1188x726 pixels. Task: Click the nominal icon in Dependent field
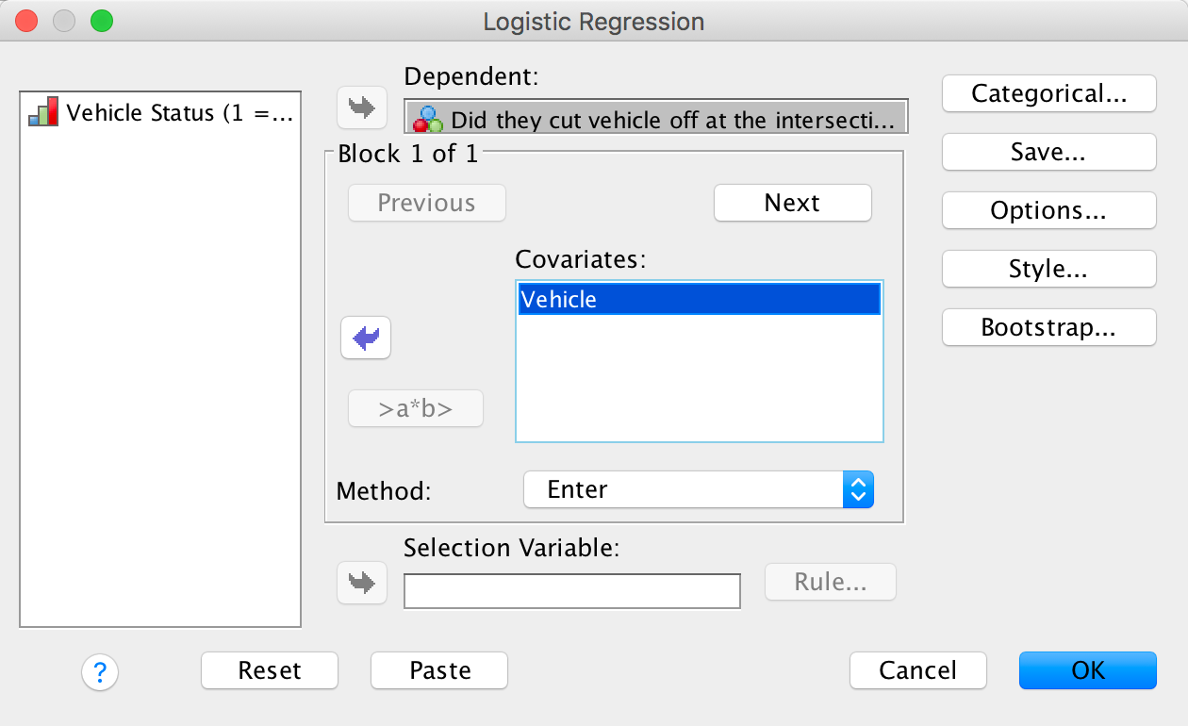pyautogui.click(x=428, y=120)
